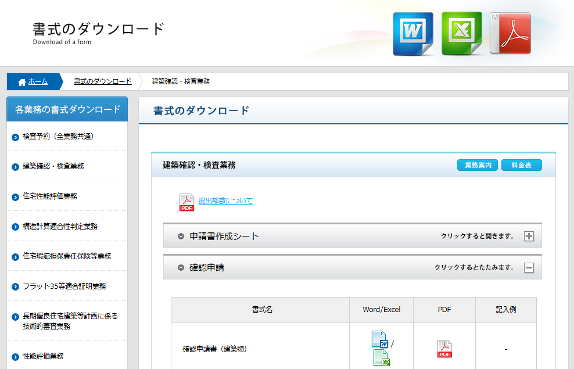Collapse 確認申請 using the minus icon

pos(529,268)
